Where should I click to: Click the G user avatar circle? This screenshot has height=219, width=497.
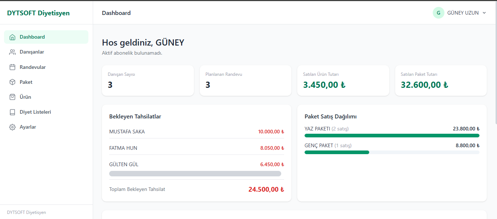click(439, 13)
